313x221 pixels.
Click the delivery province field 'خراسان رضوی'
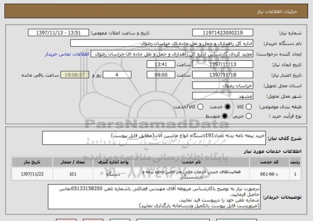tap(223, 86)
